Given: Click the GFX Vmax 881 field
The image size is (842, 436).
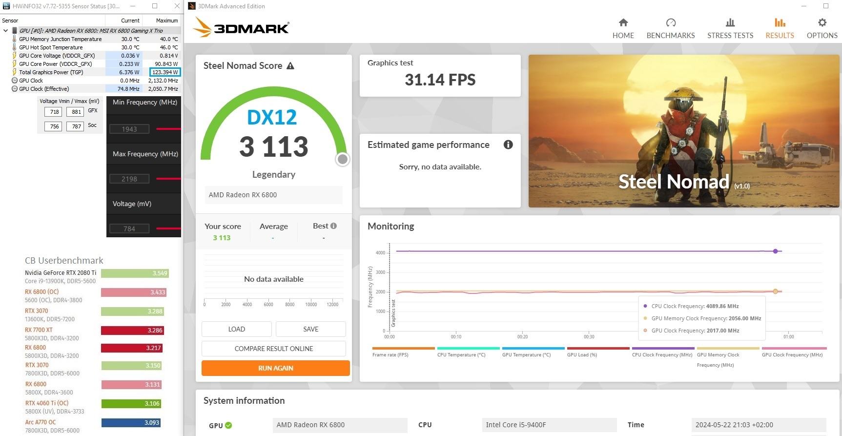Looking at the screenshot, I should point(75,112).
